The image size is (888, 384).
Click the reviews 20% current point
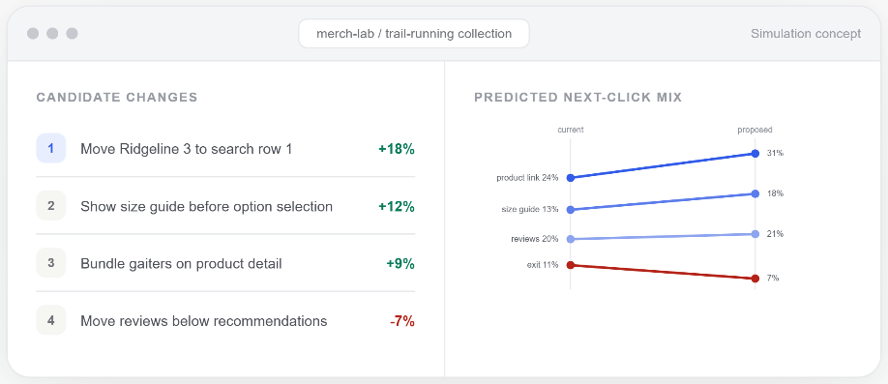[x=571, y=239]
